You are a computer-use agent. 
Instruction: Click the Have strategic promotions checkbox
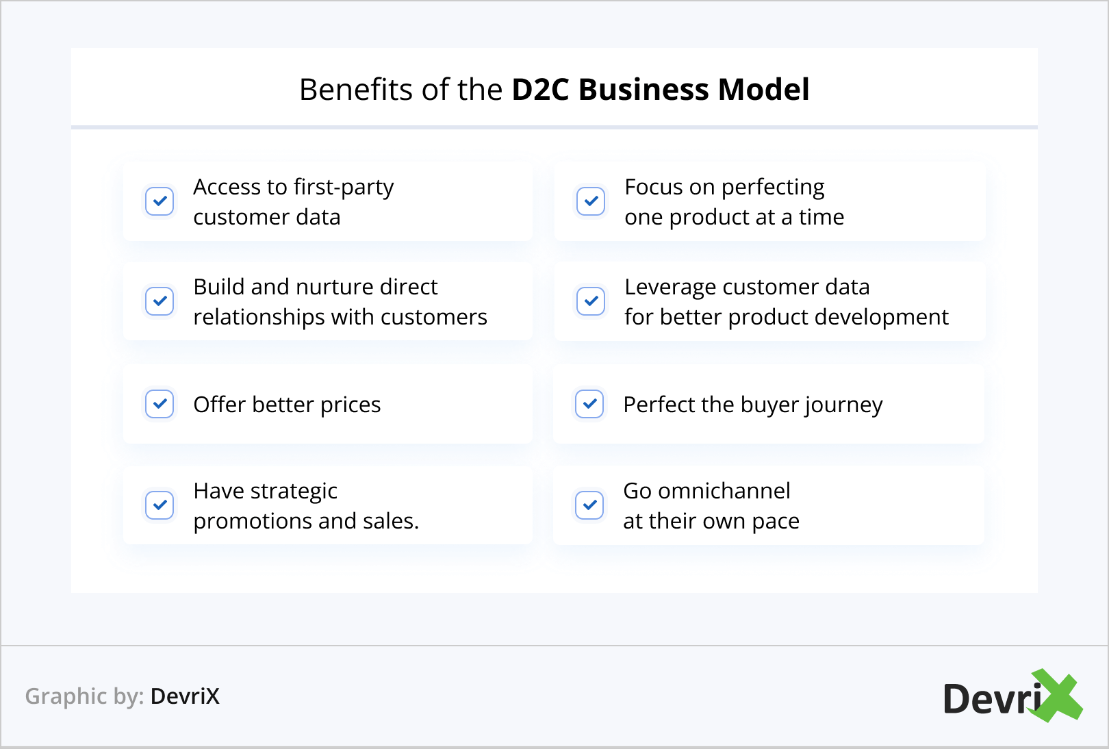(160, 505)
